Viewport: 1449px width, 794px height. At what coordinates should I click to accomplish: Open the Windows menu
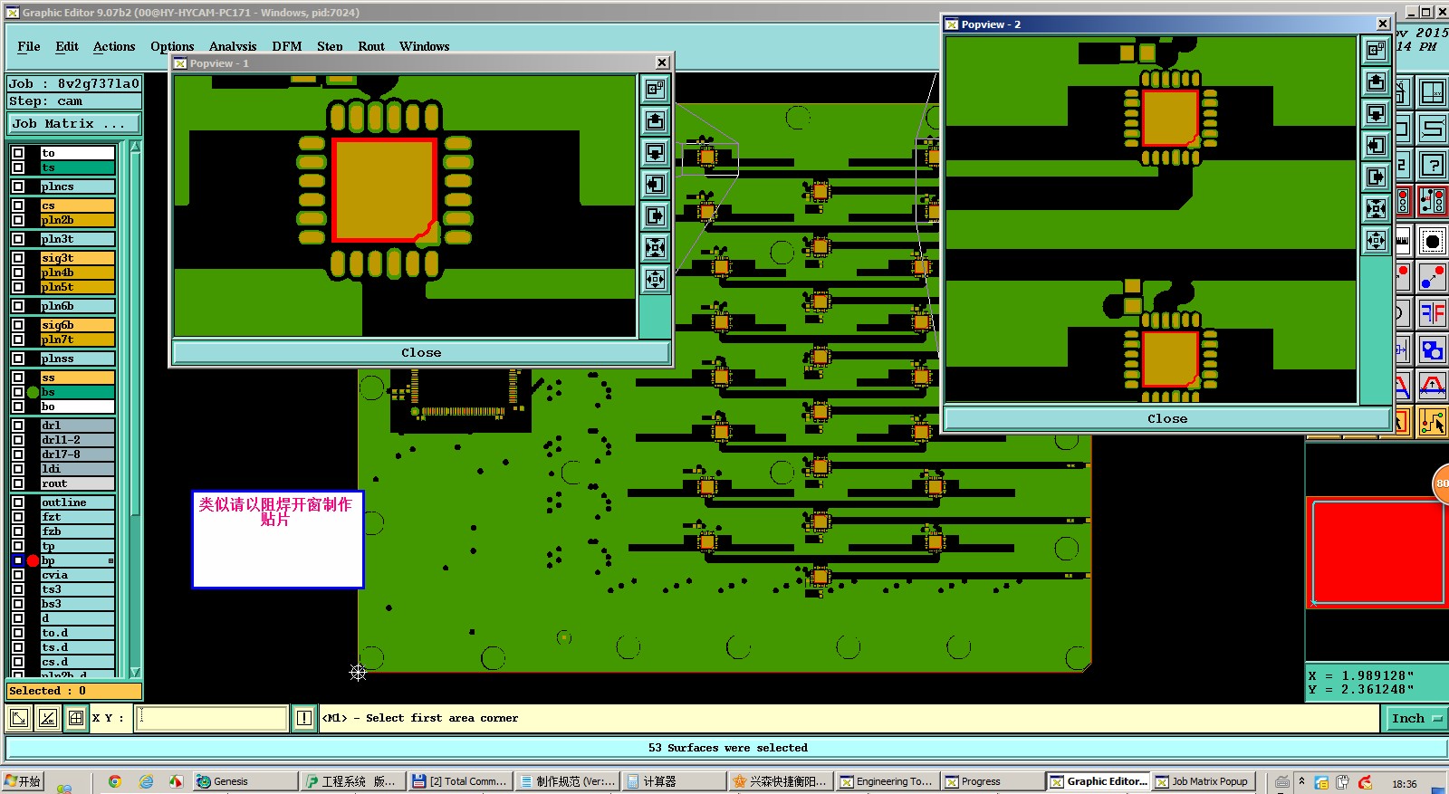425,46
